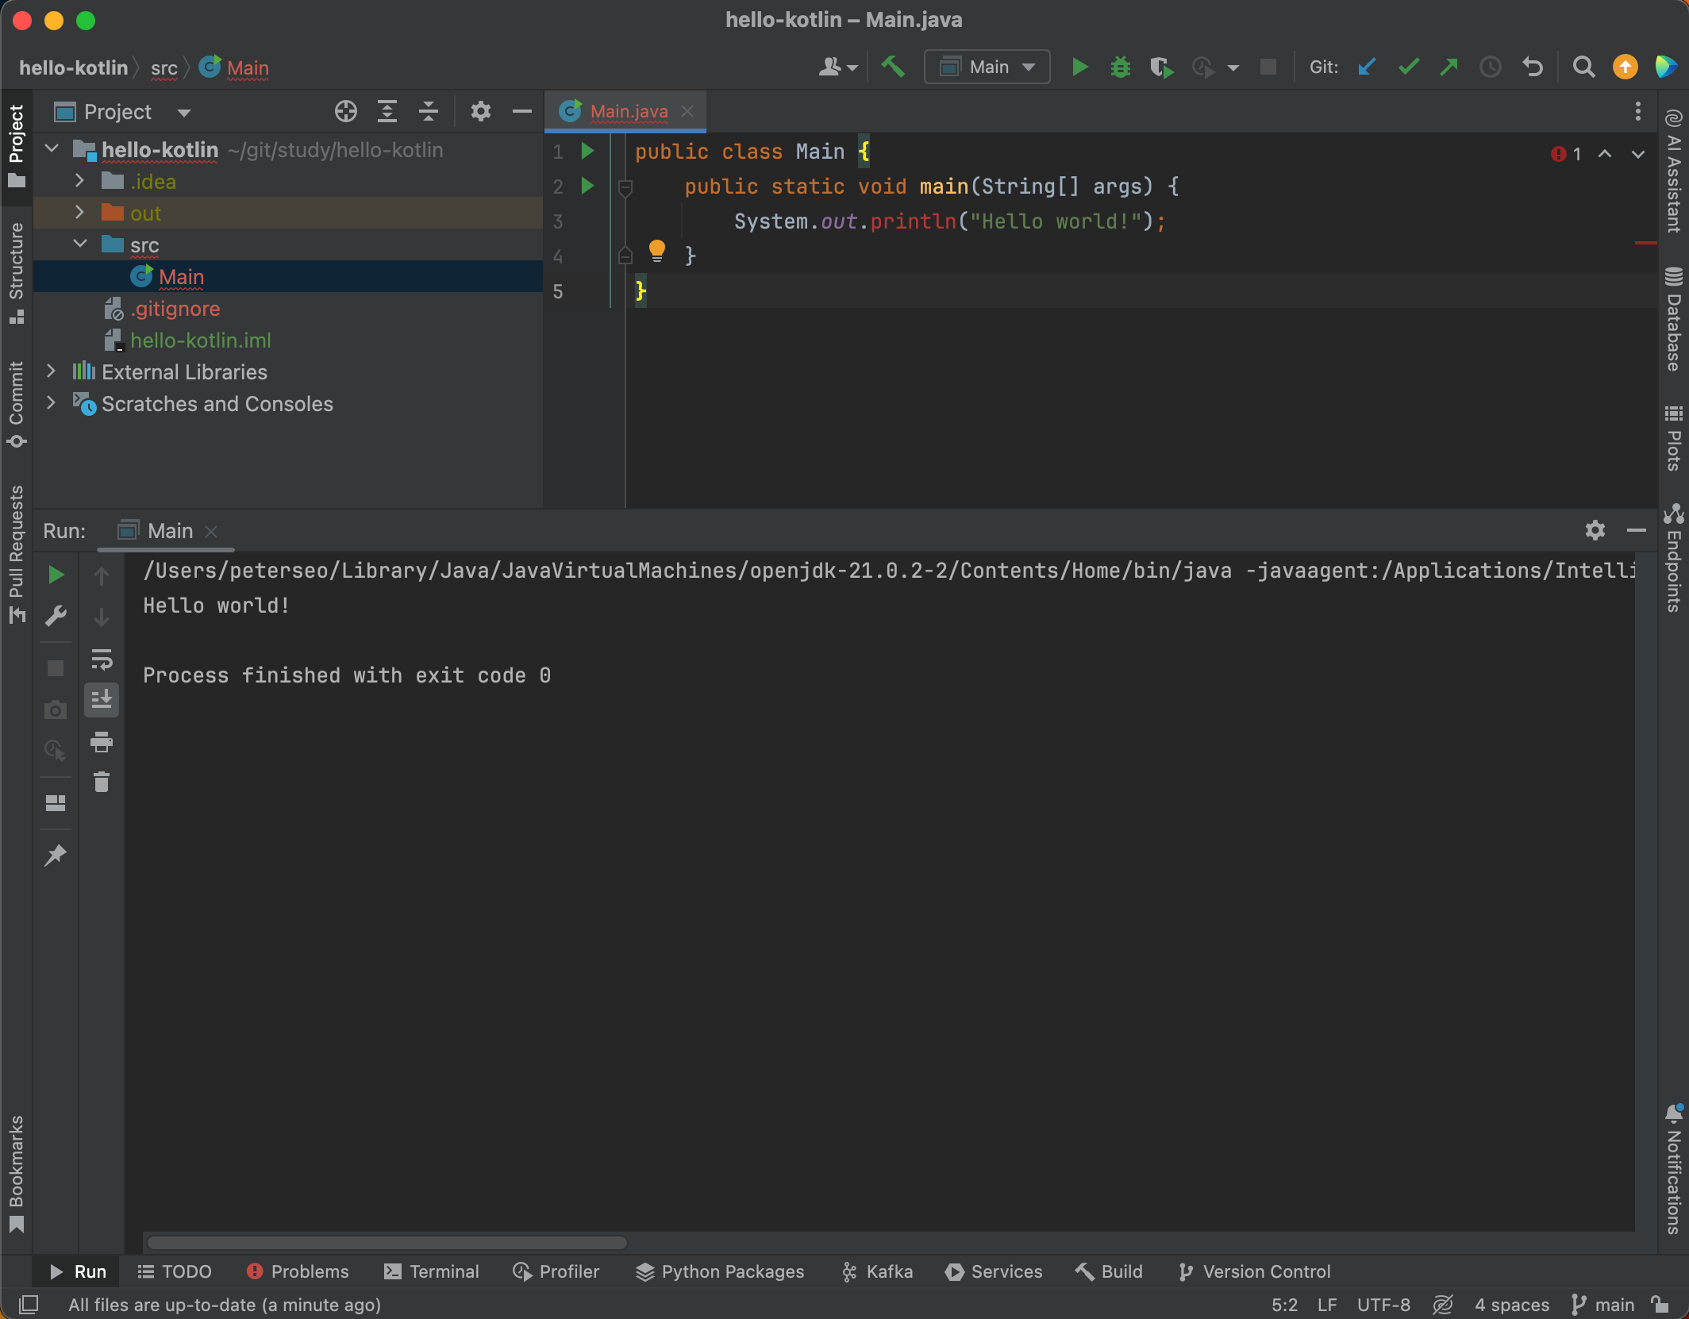Viewport: 1689px width, 1319px height.
Task: Toggle Soft-Wrap in the Run console
Action: (x=102, y=659)
